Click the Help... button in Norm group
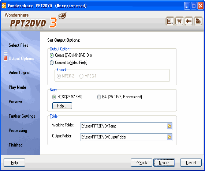This screenshot has height=171, width=205. [x=62, y=106]
